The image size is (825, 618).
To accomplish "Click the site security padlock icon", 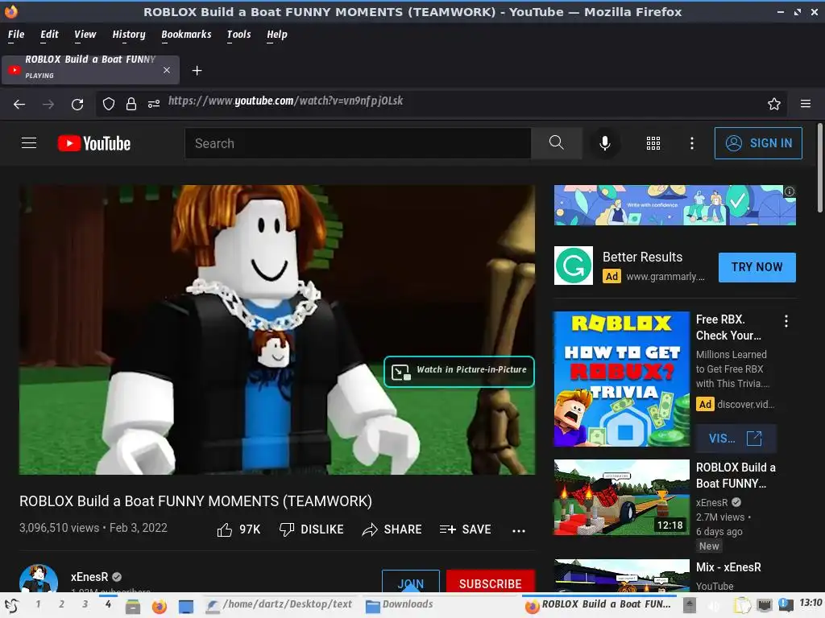I will (x=131, y=104).
